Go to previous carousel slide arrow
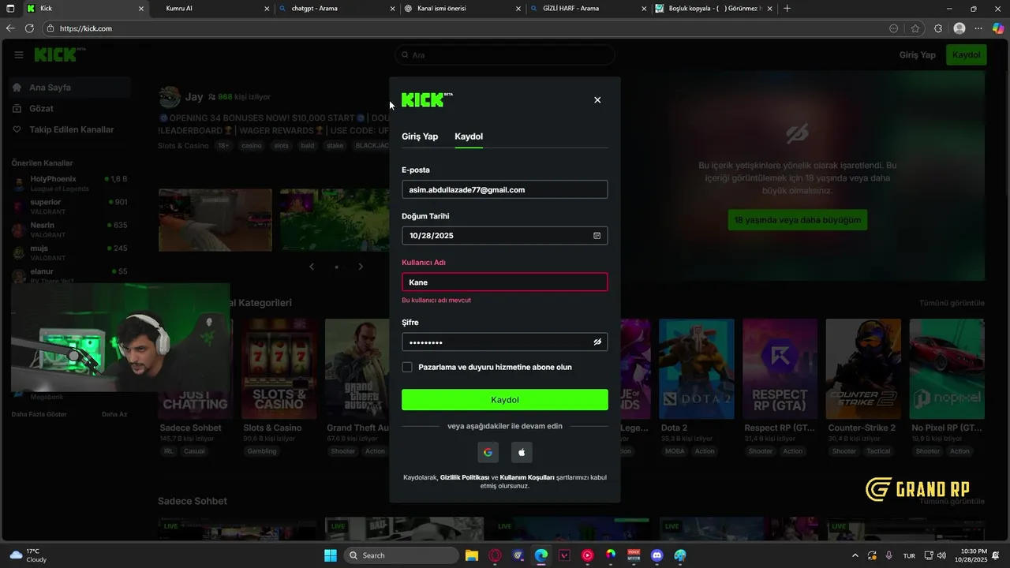The height and width of the screenshot is (568, 1010). point(312,267)
